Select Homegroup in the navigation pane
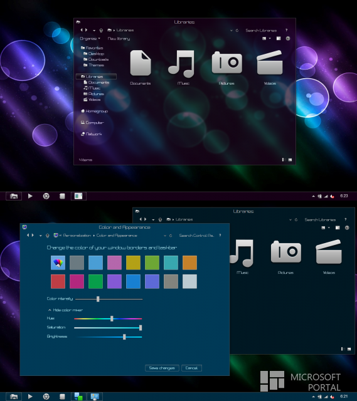Viewport: 357px width, 401px height. coord(94,111)
